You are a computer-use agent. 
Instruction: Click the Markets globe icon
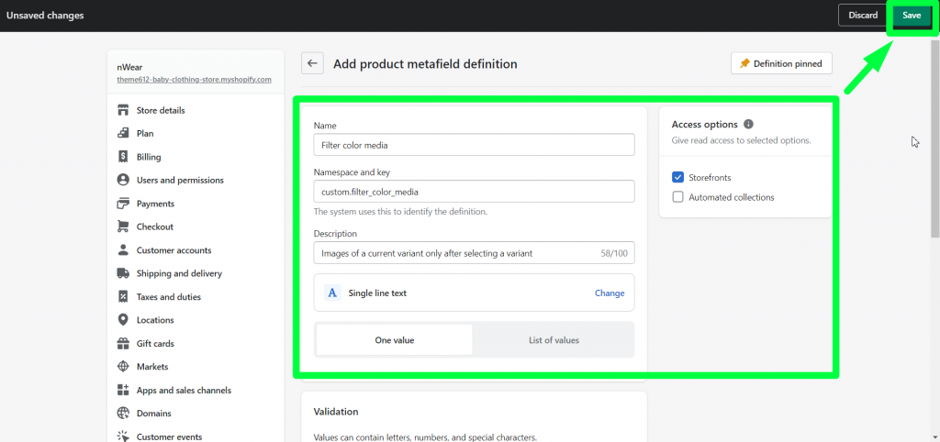click(x=124, y=367)
